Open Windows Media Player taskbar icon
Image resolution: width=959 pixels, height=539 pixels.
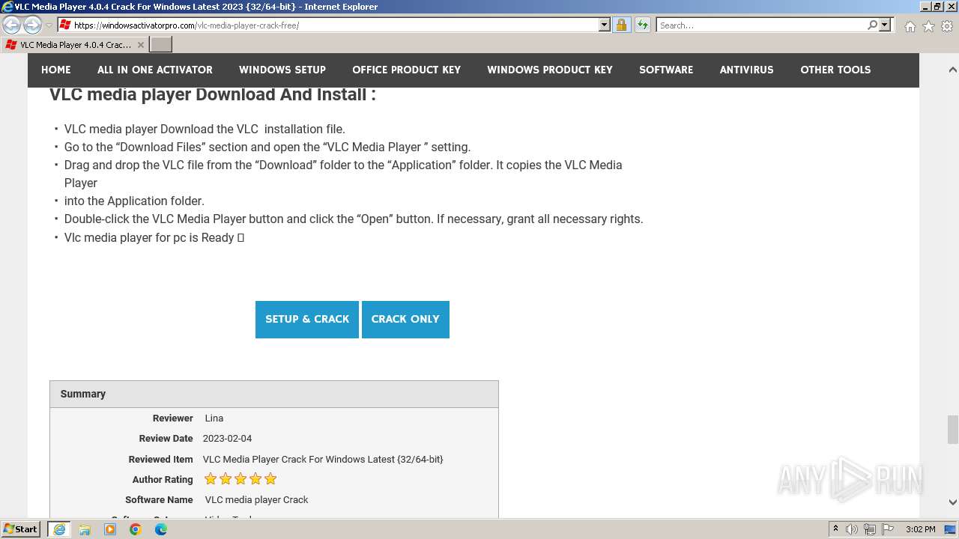pyautogui.click(x=110, y=529)
